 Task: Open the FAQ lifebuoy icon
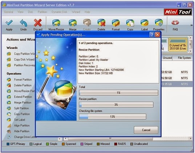point(175,23)
